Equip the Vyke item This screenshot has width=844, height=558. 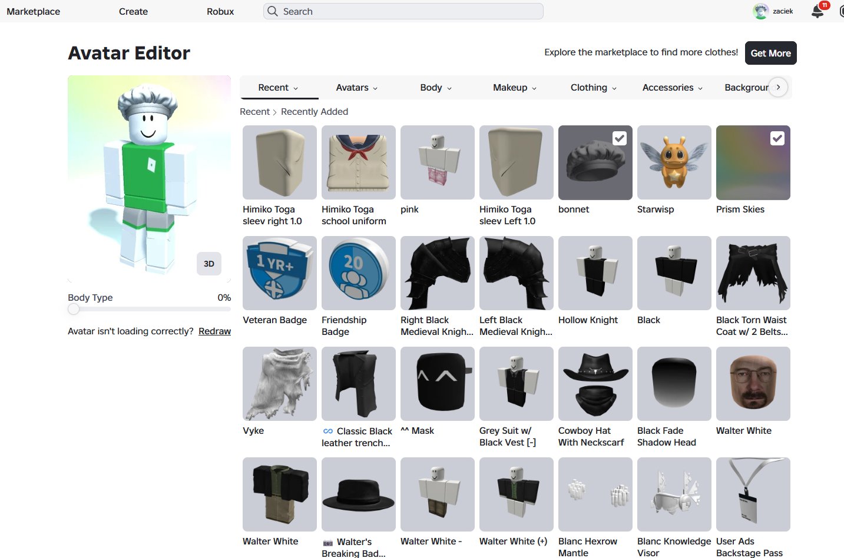280,384
